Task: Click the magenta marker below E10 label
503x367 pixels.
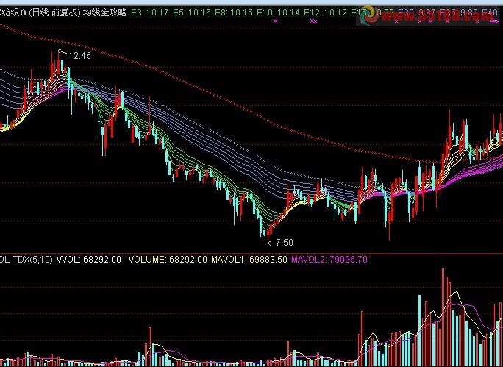Action: [x=275, y=21]
